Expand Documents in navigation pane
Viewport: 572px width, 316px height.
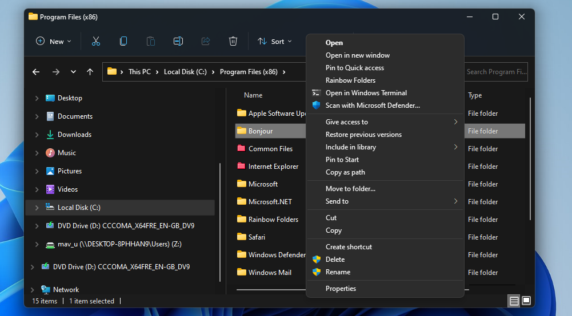[37, 116]
